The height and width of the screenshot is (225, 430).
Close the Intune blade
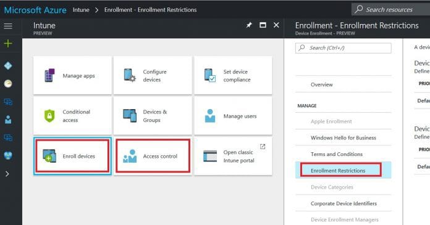click(x=276, y=25)
